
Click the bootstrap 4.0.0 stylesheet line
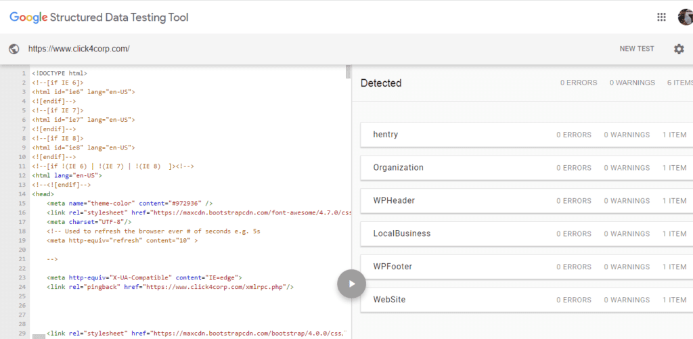[197, 334]
